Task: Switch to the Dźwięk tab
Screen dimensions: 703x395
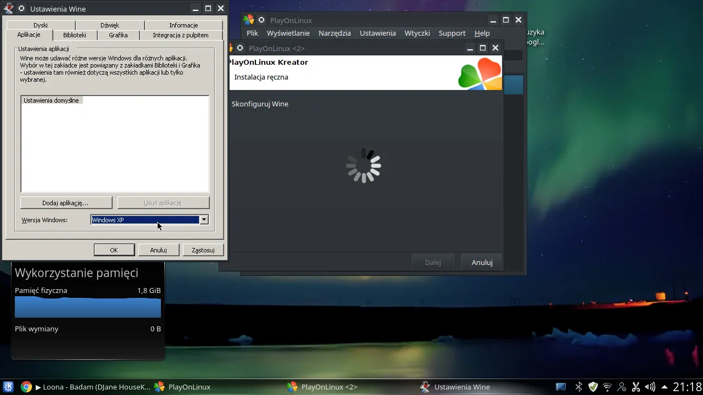Action: coord(110,25)
